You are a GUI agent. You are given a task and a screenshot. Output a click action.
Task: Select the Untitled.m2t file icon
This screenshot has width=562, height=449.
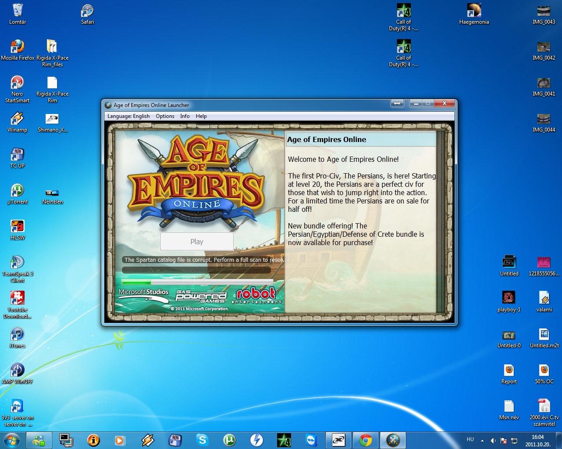tap(544, 337)
